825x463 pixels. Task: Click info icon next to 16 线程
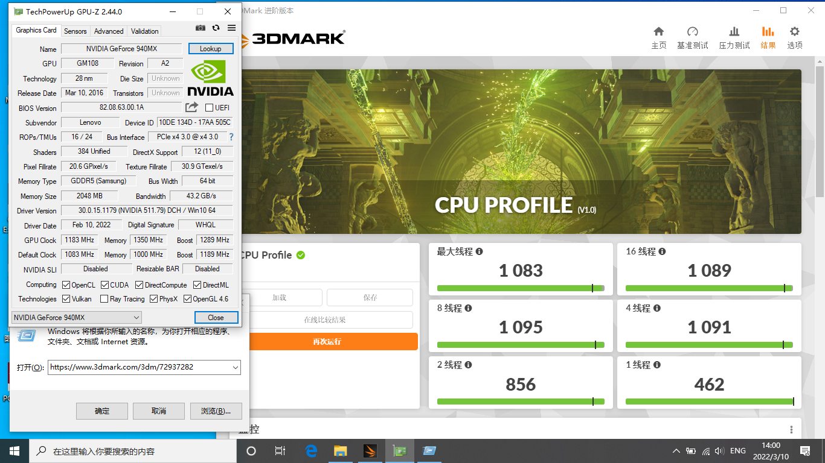[662, 251]
